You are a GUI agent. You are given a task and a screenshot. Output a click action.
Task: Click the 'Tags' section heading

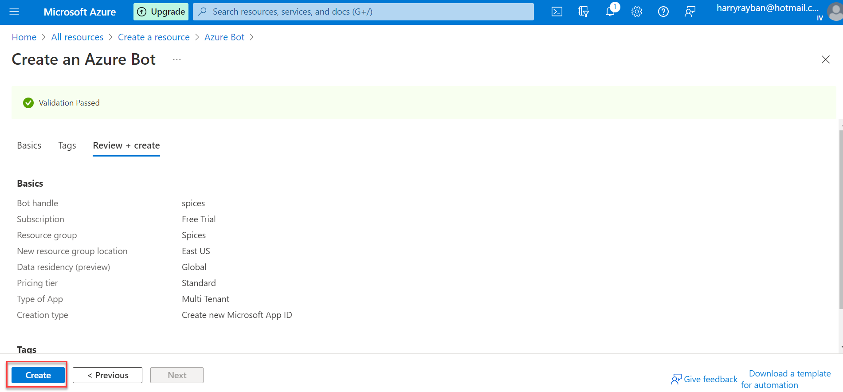pos(27,349)
